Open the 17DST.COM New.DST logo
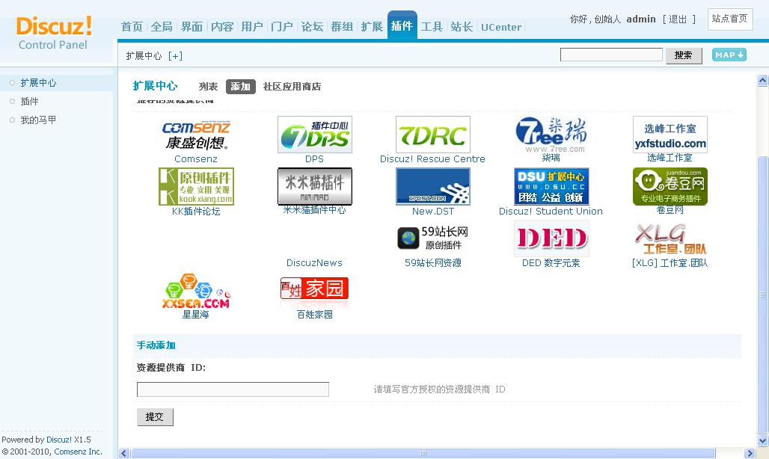 tap(432, 187)
